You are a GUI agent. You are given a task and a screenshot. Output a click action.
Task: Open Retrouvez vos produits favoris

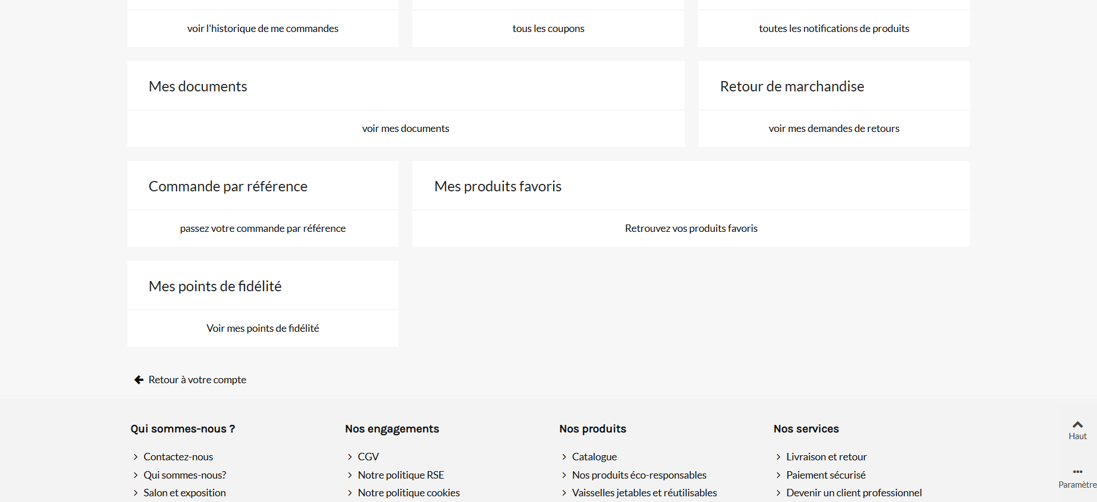[691, 228]
